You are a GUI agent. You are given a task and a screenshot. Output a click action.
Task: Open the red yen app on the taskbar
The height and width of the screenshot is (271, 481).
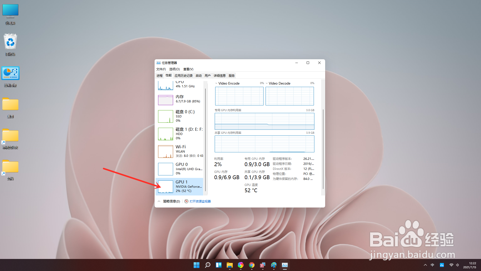[263, 265]
